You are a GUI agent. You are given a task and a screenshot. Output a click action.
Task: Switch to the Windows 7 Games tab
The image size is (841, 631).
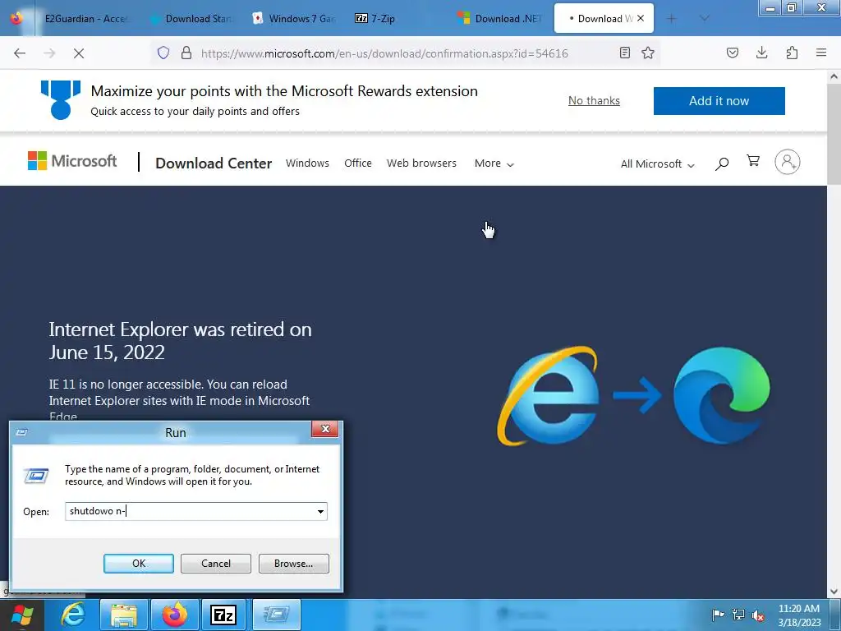[295, 19]
